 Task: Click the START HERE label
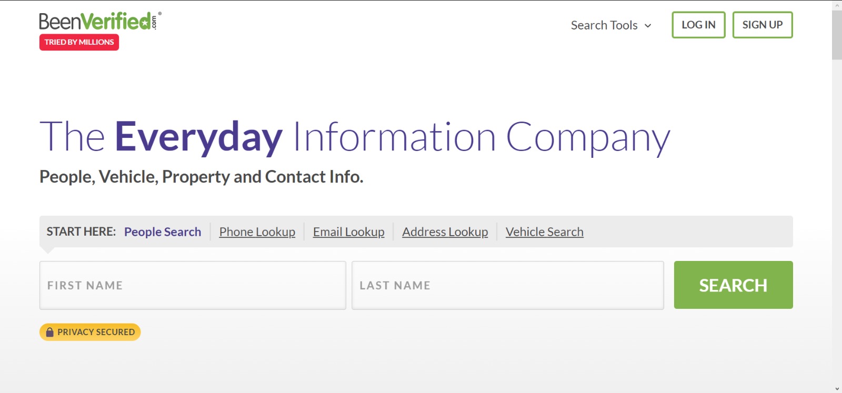click(81, 232)
